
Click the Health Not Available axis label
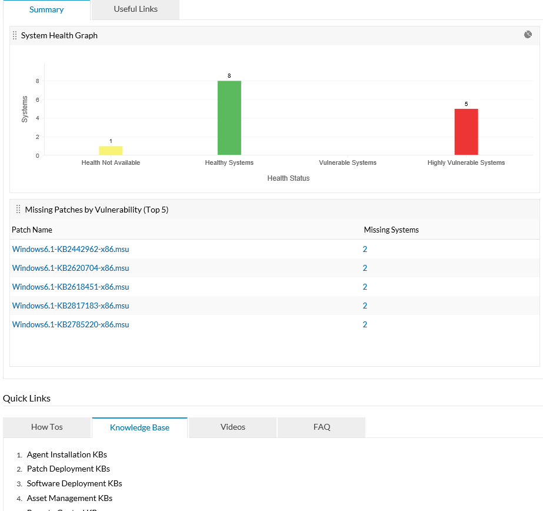point(111,162)
